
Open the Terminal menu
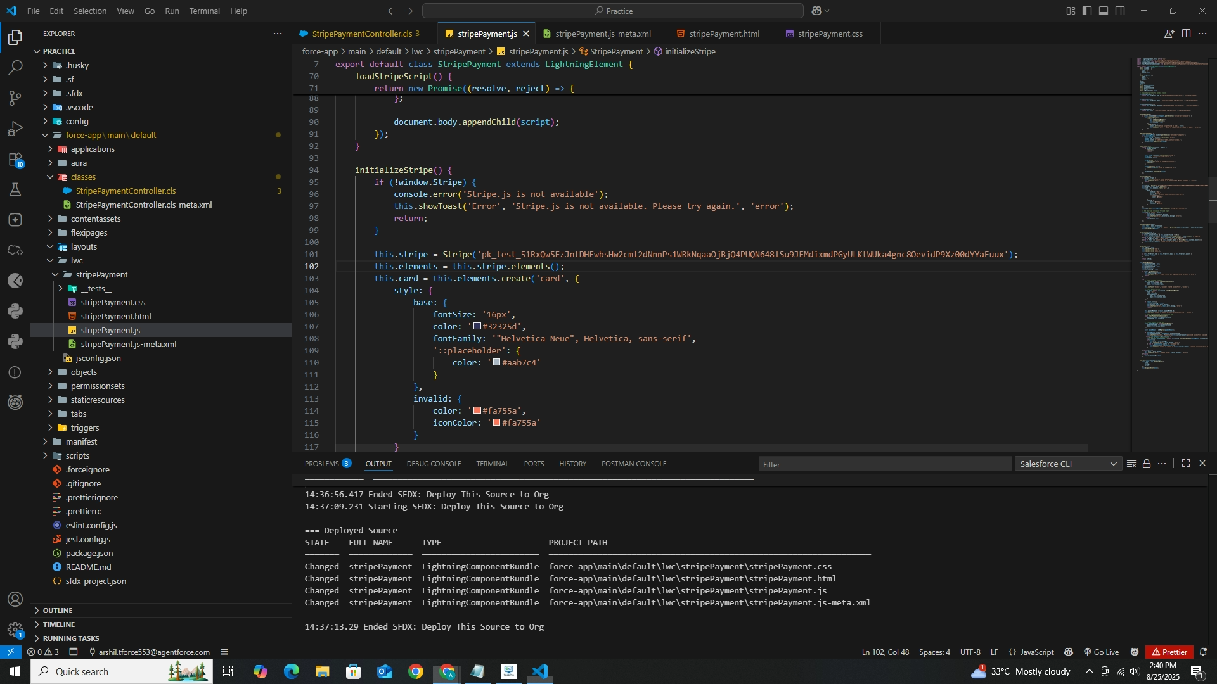(x=204, y=11)
